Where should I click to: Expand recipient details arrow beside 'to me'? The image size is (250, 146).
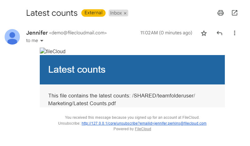pyautogui.click(x=42, y=41)
